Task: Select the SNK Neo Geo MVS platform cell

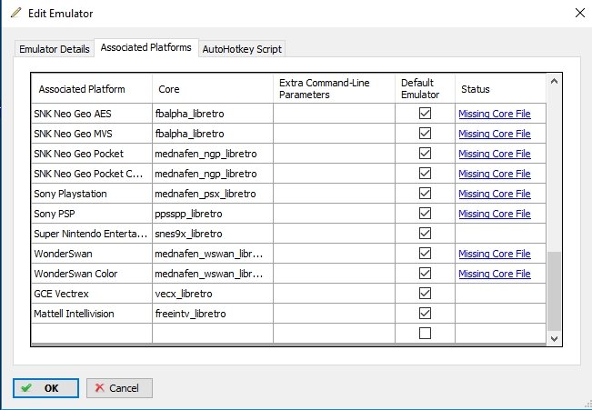Action: click(92, 134)
